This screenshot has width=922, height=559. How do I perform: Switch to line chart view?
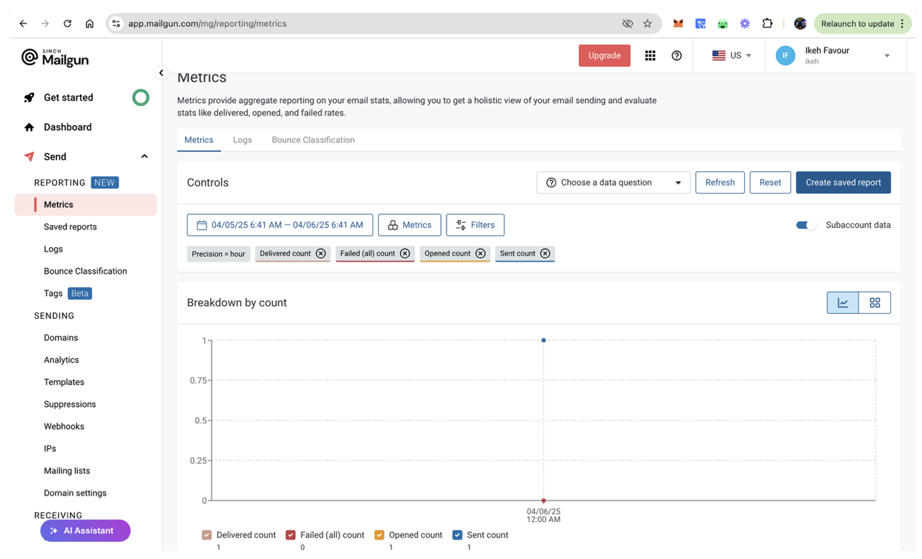[842, 303]
